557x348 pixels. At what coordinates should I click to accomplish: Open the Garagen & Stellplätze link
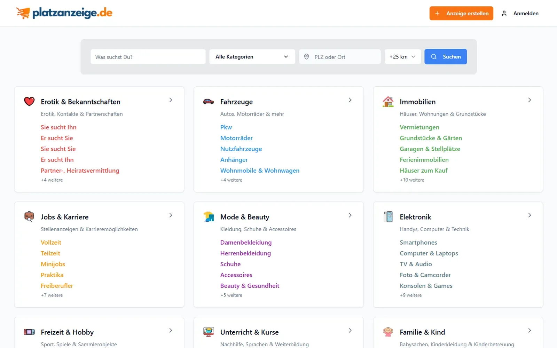pos(430,149)
